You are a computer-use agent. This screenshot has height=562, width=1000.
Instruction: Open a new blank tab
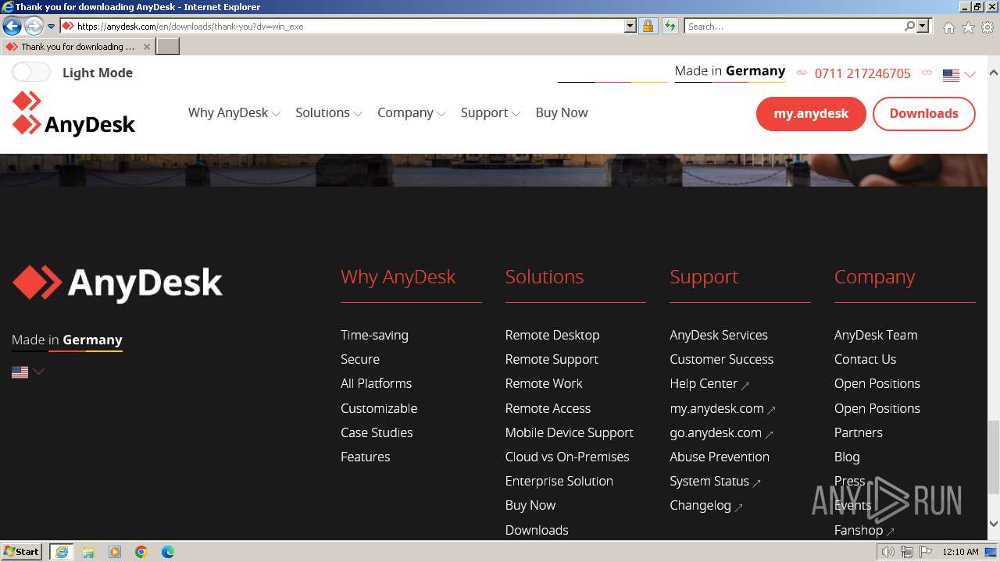coord(168,47)
